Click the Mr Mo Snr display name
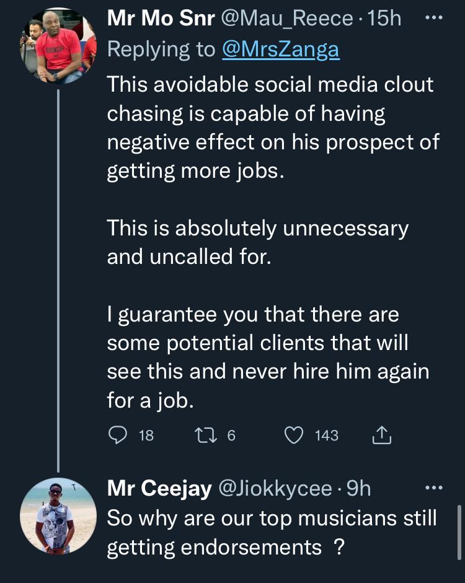 [x=160, y=19]
